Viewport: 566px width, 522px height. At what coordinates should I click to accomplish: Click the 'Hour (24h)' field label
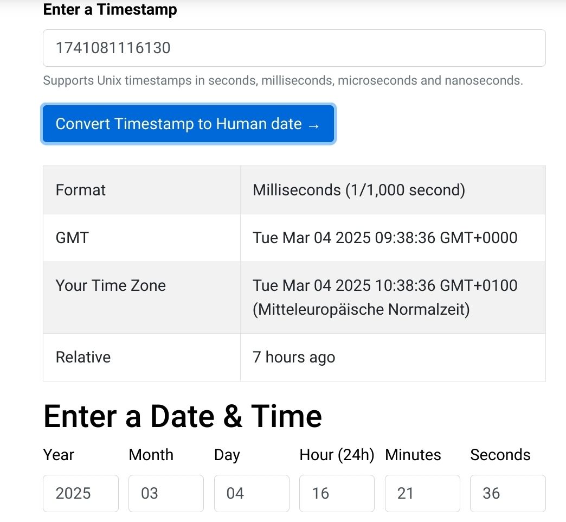click(337, 455)
